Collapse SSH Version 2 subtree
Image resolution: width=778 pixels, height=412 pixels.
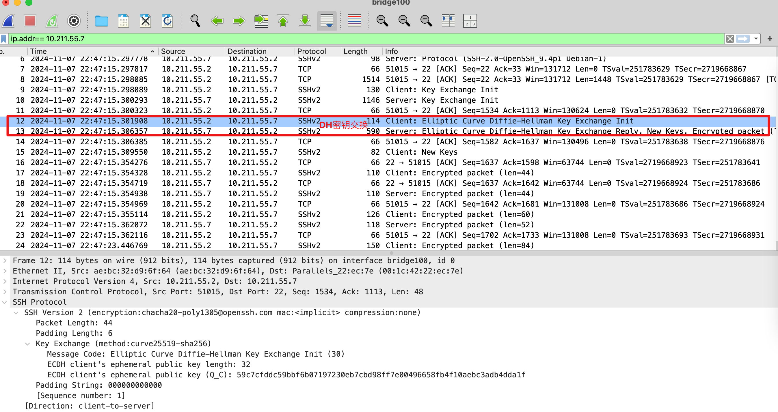coord(16,312)
